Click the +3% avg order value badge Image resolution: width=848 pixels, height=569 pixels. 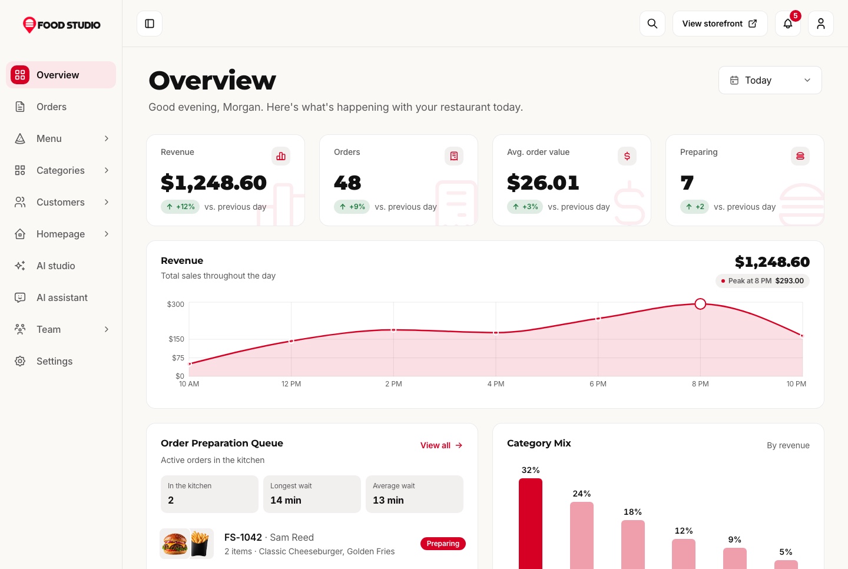[525, 207]
